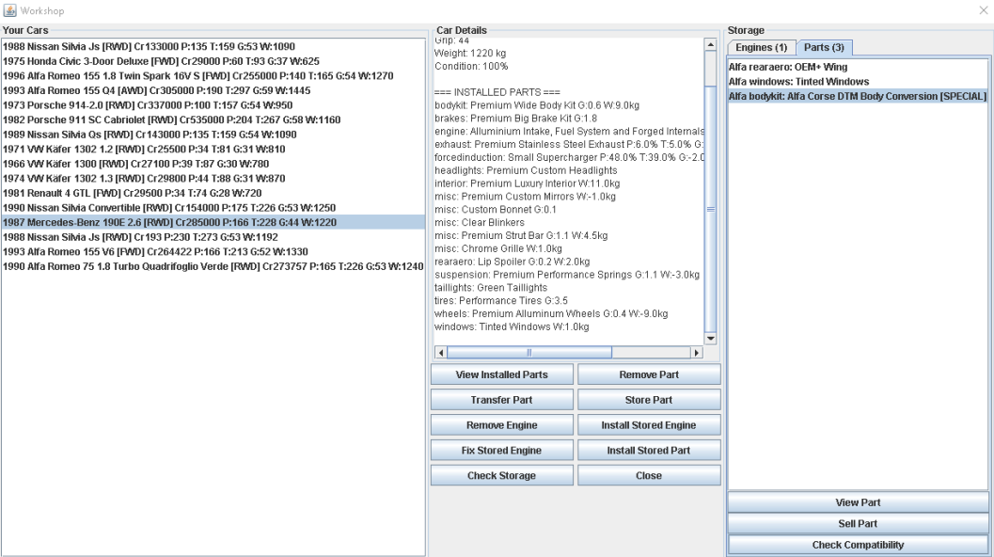Click the windows: Tinted Windows installed line
Image resolution: width=994 pixels, height=557 pixels.
[x=512, y=326]
